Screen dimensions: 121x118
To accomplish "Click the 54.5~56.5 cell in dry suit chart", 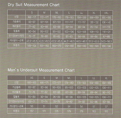I will tap(106, 41).
